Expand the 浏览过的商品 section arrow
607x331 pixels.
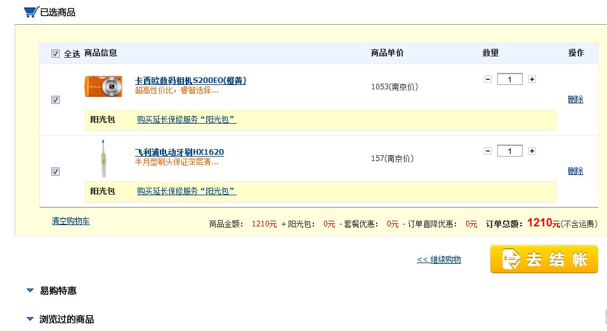tap(30, 319)
